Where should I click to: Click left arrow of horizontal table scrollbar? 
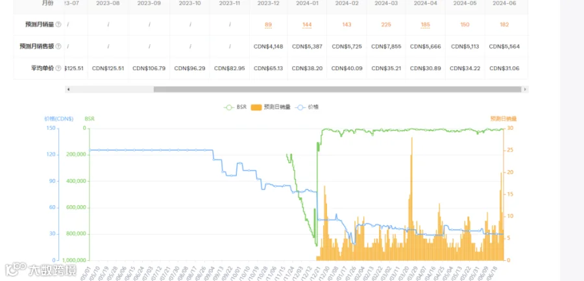click(x=68, y=90)
